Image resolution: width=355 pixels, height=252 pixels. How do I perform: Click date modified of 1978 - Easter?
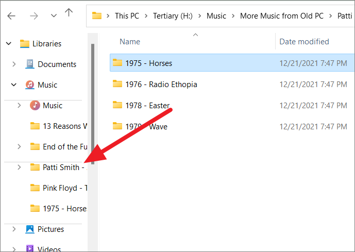(x=313, y=105)
